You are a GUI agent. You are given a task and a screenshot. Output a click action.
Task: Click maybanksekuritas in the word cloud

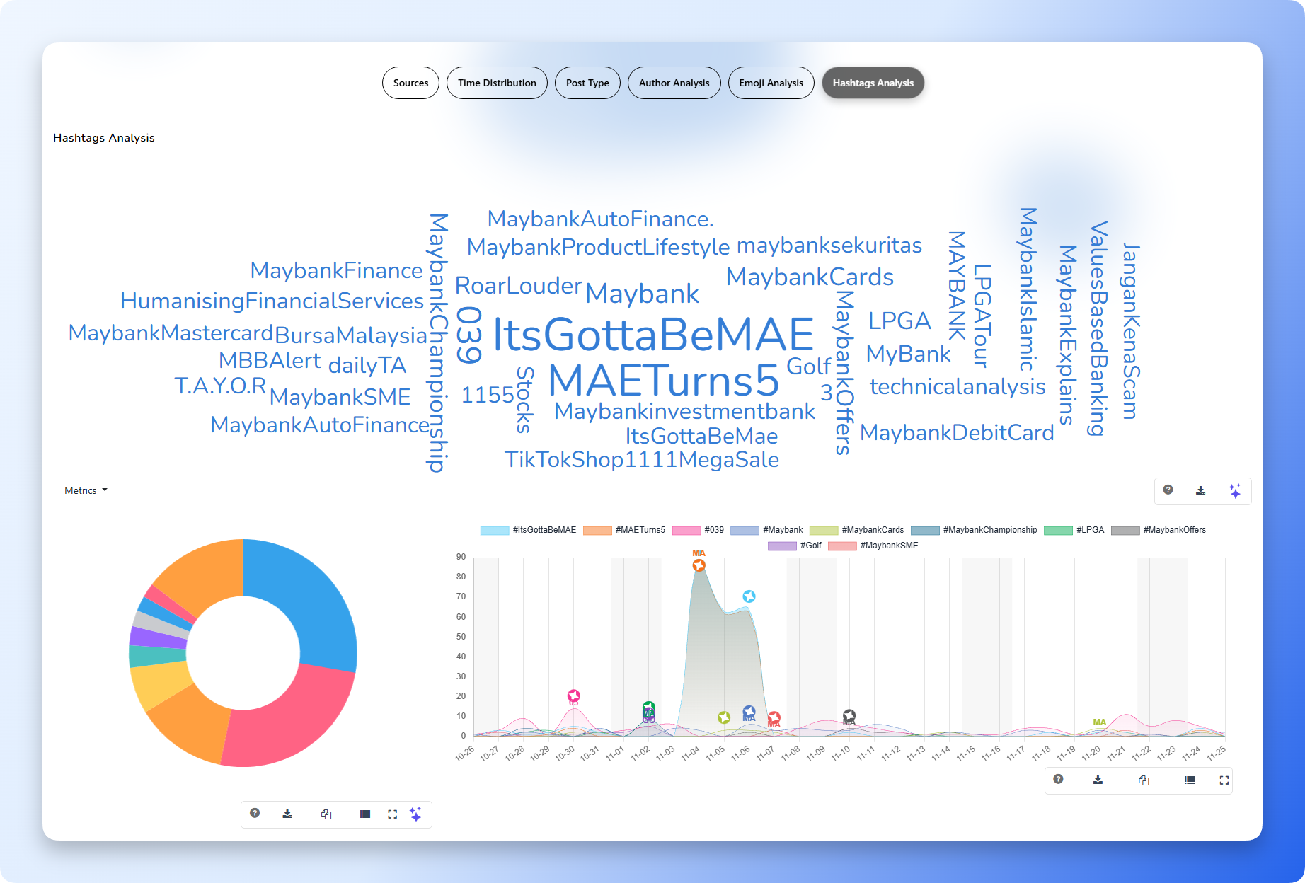tap(829, 245)
